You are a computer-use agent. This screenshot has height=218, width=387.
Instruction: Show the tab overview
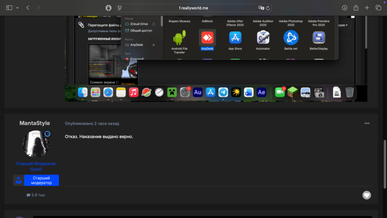pos(378,8)
